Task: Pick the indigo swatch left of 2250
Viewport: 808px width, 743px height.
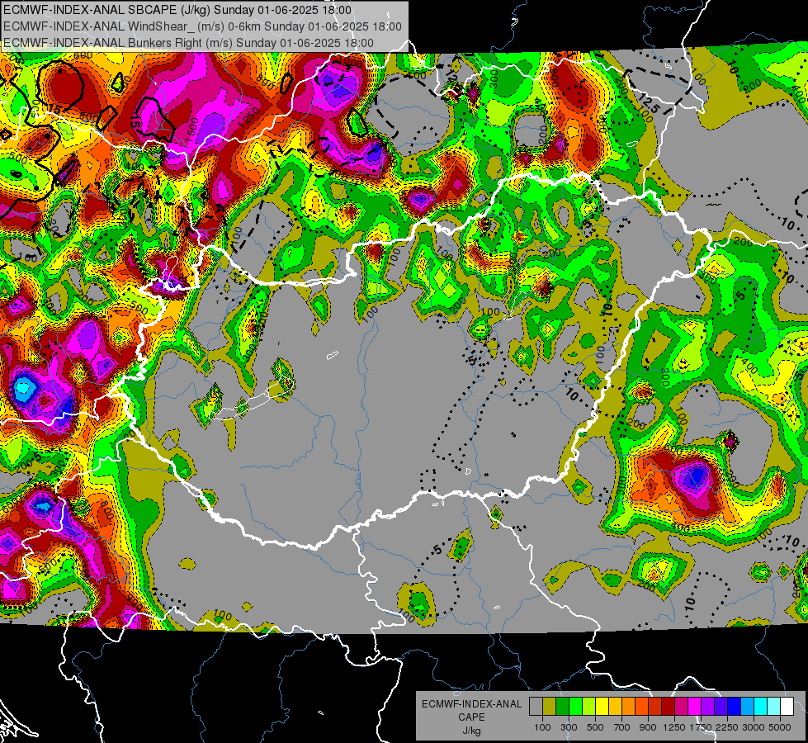Action: click(x=721, y=707)
